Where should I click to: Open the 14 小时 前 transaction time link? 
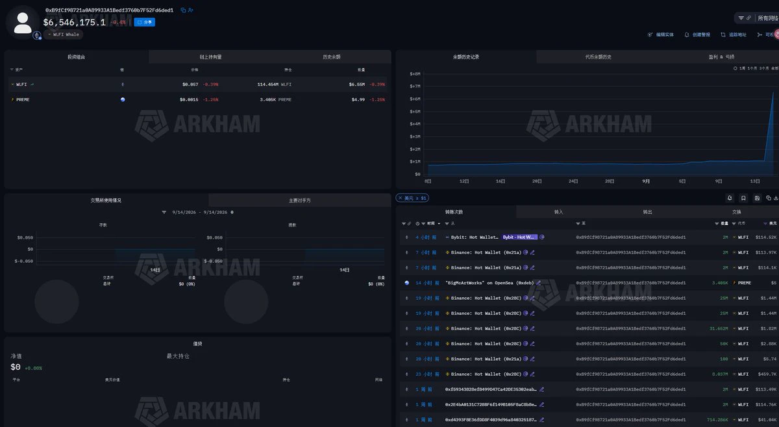pos(428,283)
